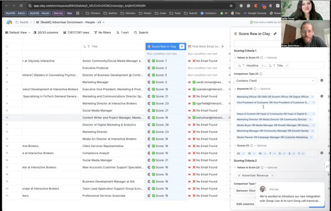Remove 'Marketing Director OR Media Director' keyword chip

tap(310, 120)
